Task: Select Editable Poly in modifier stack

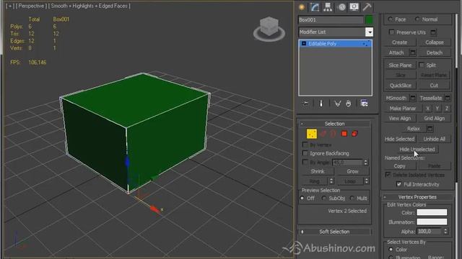Action: pyautogui.click(x=335, y=43)
